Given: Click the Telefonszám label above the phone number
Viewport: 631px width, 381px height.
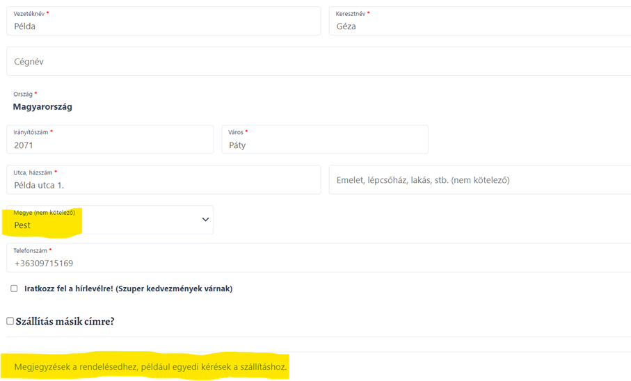Looking at the screenshot, I should pos(31,250).
